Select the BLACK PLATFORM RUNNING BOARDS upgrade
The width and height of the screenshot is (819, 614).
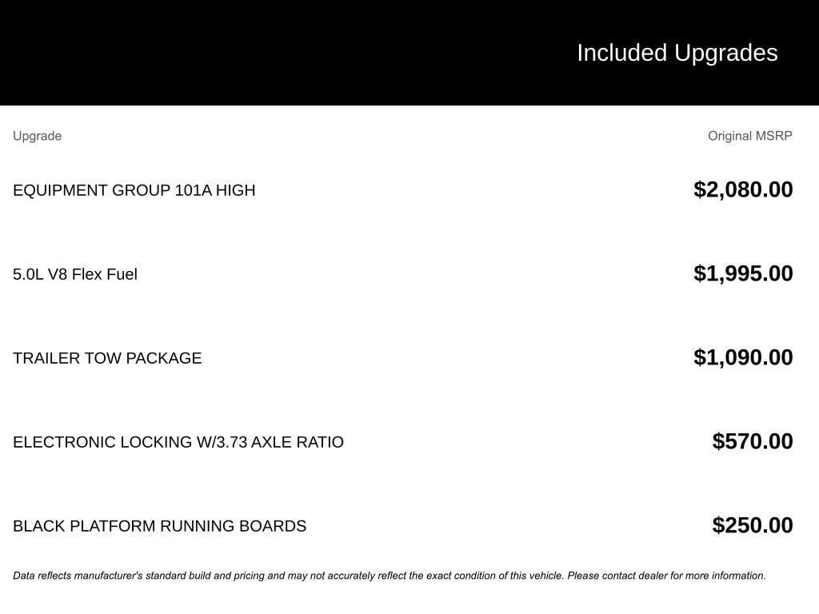click(x=160, y=526)
